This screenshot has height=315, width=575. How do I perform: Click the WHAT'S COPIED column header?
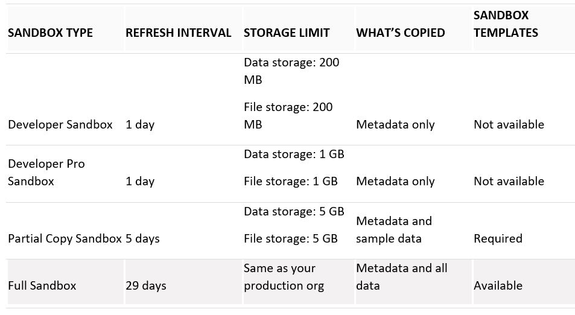pyautogui.click(x=401, y=33)
